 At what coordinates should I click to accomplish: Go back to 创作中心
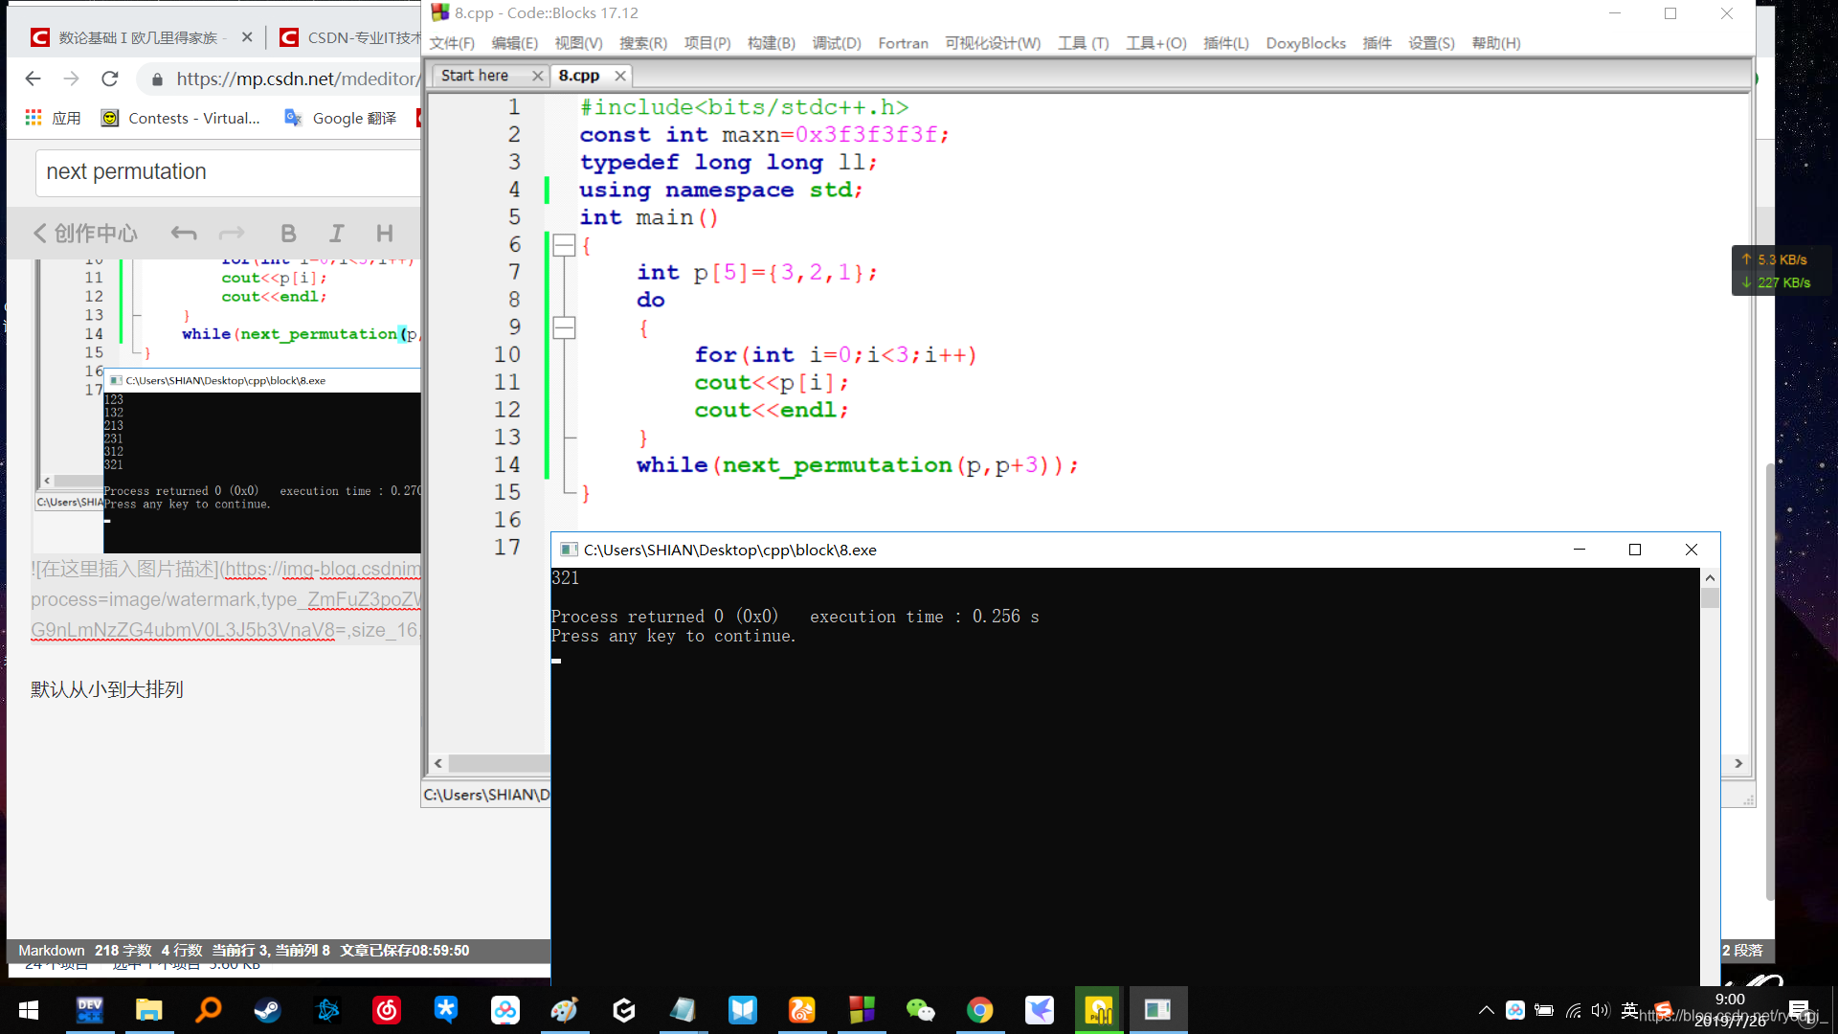point(85,234)
